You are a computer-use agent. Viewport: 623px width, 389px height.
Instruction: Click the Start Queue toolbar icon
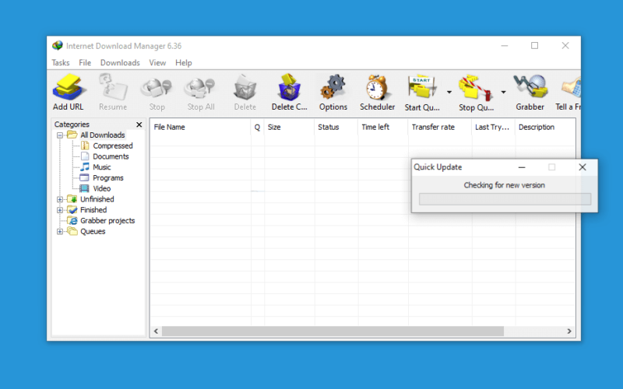click(x=422, y=87)
